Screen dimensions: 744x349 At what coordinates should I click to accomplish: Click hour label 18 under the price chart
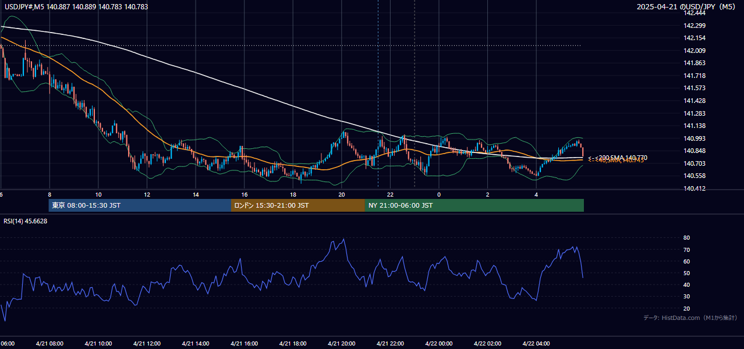point(293,194)
